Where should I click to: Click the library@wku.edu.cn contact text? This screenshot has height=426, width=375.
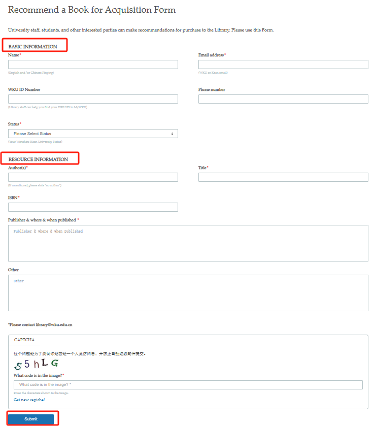point(54,324)
